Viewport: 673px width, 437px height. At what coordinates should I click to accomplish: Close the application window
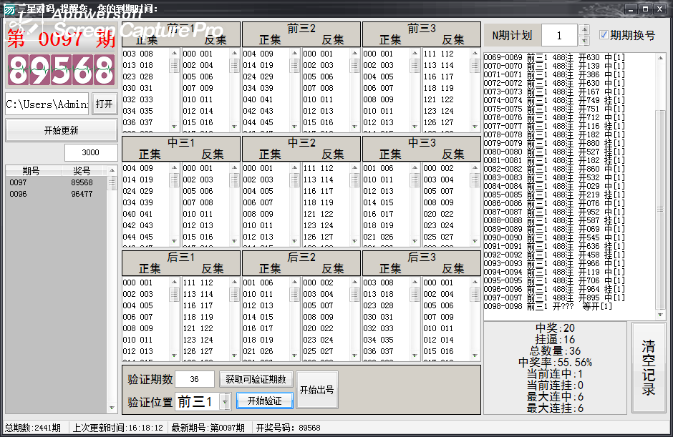pyautogui.click(x=659, y=9)
